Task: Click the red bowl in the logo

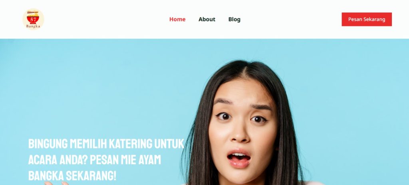Action: click(33, 20)
